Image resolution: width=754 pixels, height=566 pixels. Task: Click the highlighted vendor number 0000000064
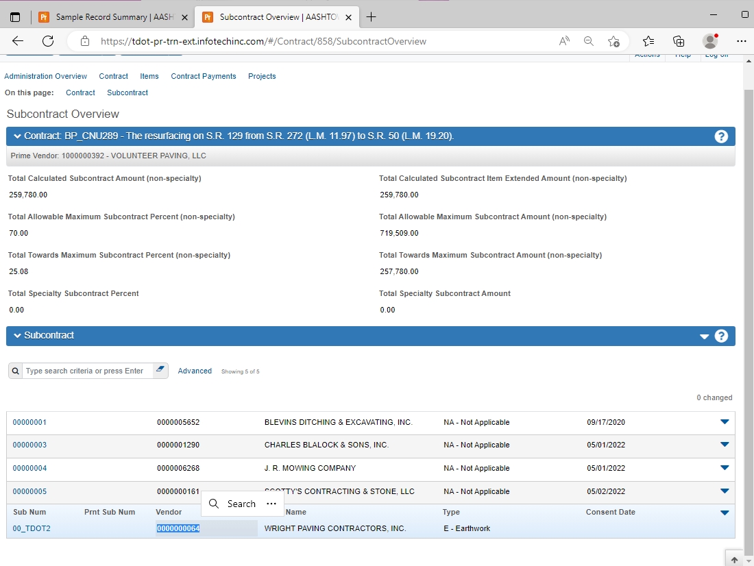click(178, 528)
